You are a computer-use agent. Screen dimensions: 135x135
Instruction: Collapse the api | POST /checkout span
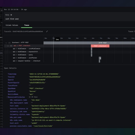8,46
